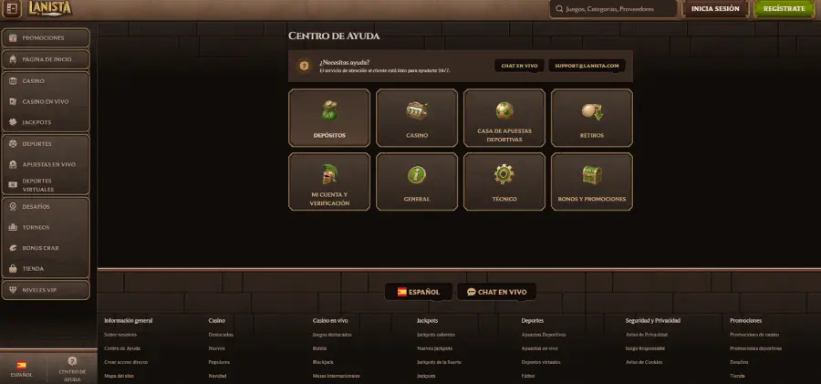Go to Página de Inicio in the sidebar
The height and width of the screenshot is (384, 821).
pyautogui.click(x=46, y=59)
